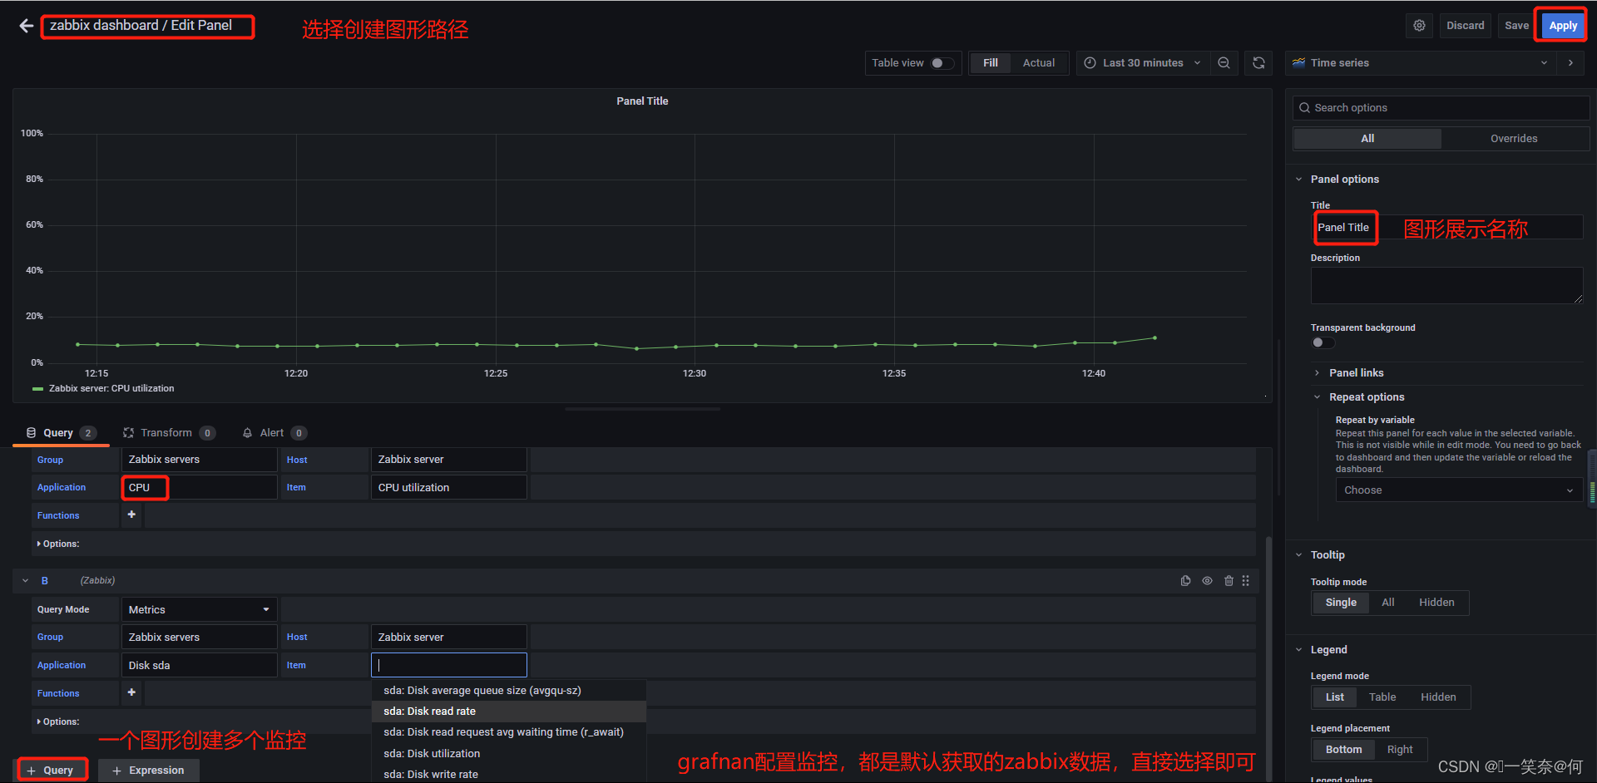Image resolution: width=1597 pixels, height=783 pixels.
Task: Place the legend at the Bottom
Action: tap(1343, 750)
